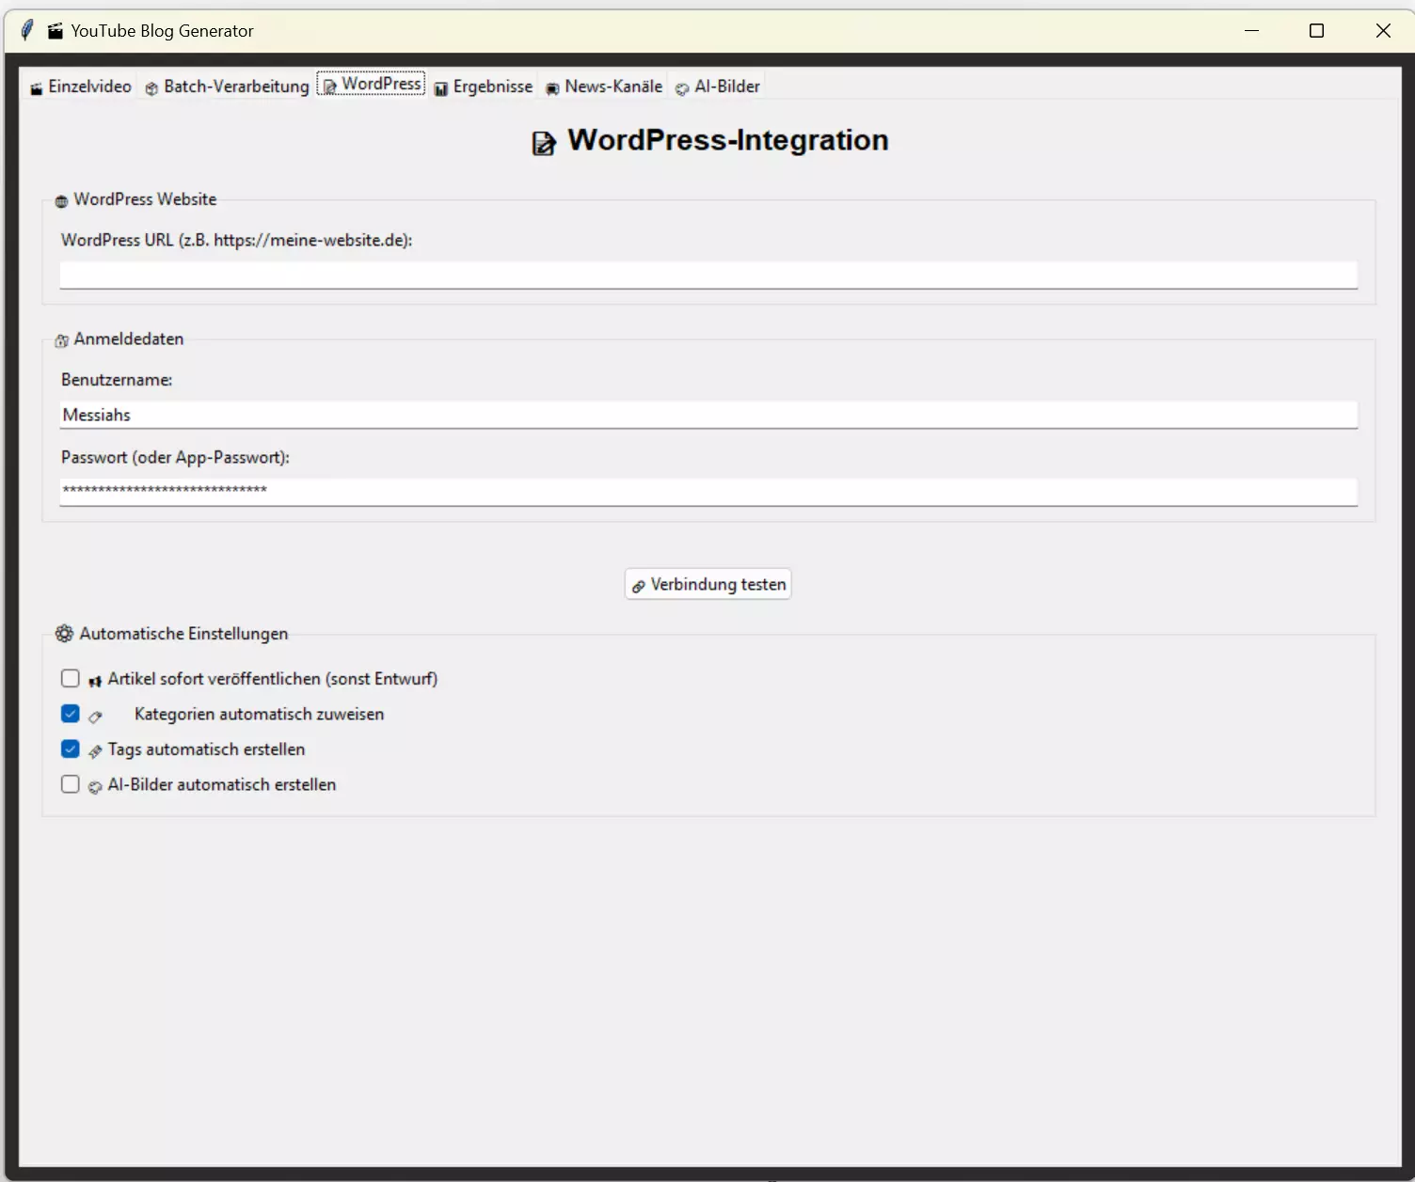Minimize the YouTube Blog Generator window
The image size is (1415, 1182).
pyautogui.click(x=1251, y=31)
